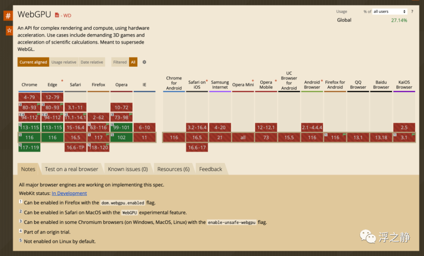Select the Safari on iOS 16.6-17 cell
The height and width of the screenshot is (256, 424).
click(x=197, y=147)
